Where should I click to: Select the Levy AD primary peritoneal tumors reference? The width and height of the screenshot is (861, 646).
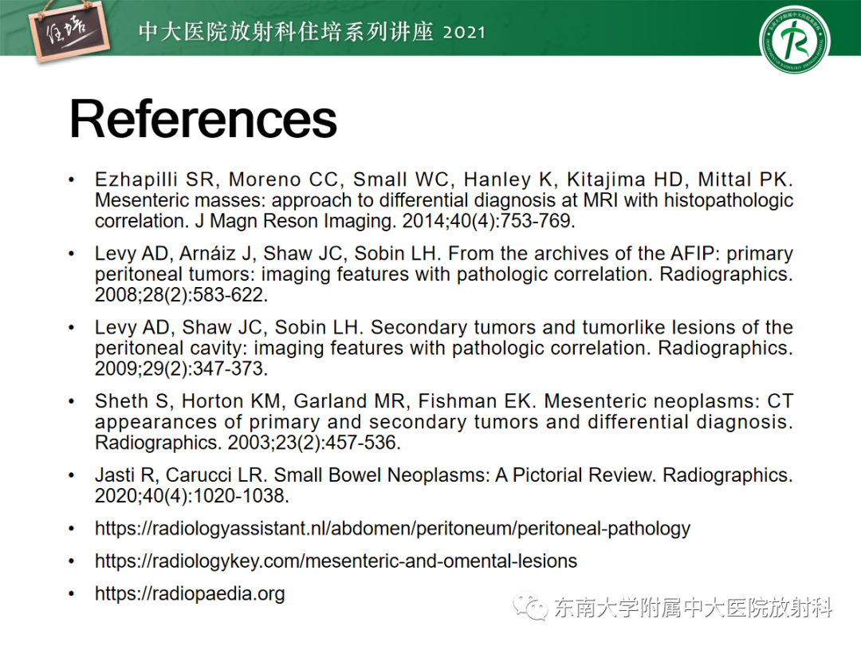click(x=444, y=274)
